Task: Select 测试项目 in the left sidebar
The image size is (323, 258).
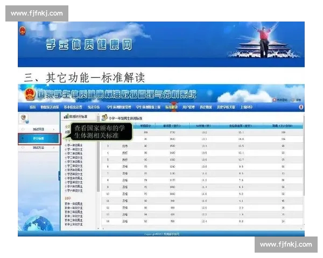Action: [x=38, y=129]
